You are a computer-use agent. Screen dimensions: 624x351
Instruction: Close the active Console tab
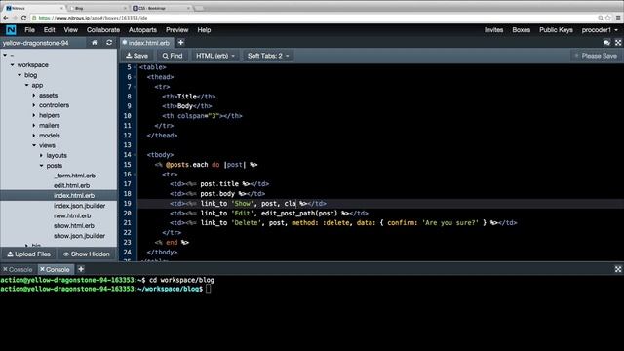coord(43,269)
